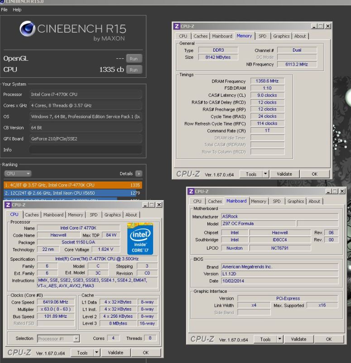Click the BIOS version L1.12D field
The image size is (351, 363).
pyautogui.click(x=279, y=274)
